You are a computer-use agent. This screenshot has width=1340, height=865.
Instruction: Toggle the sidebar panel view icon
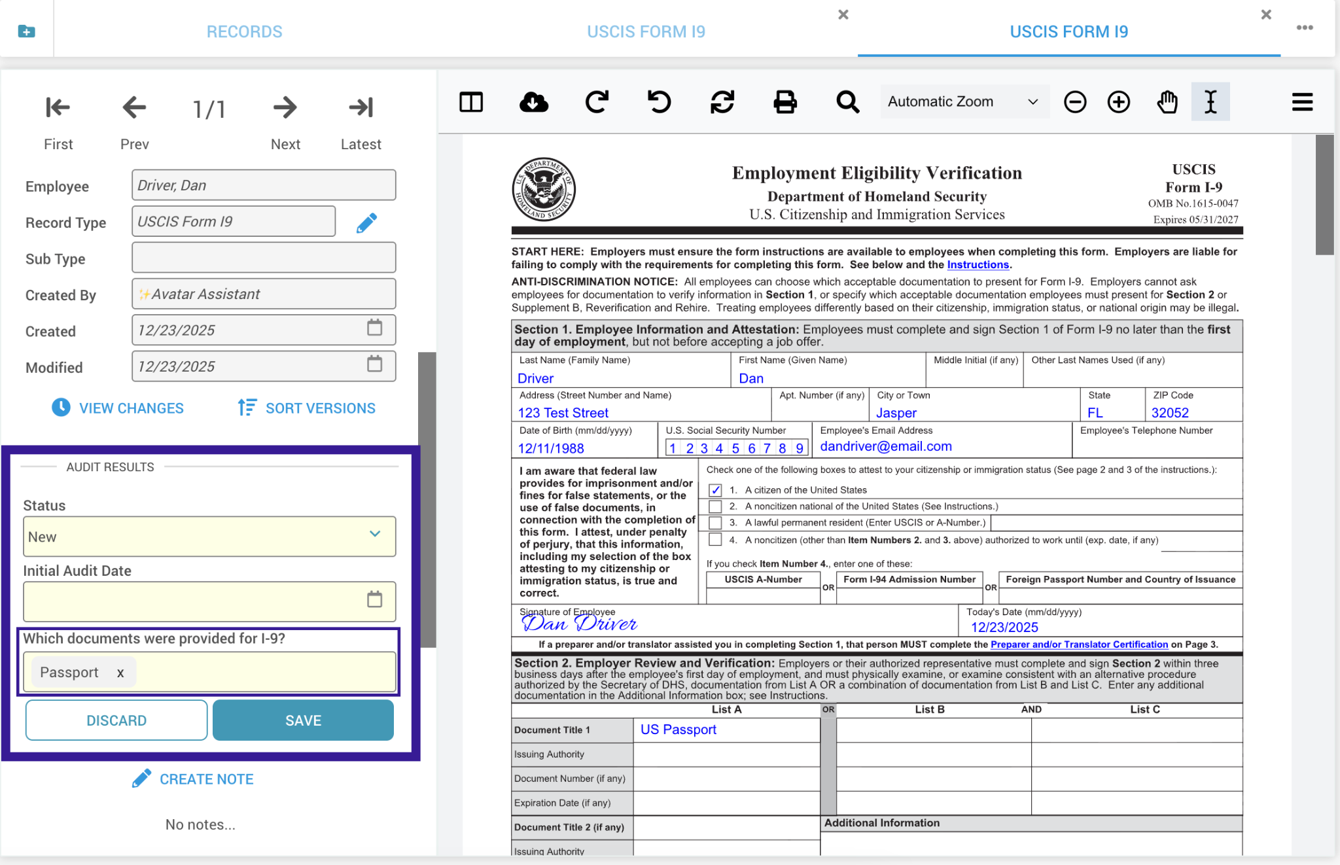tap(471, 102)
